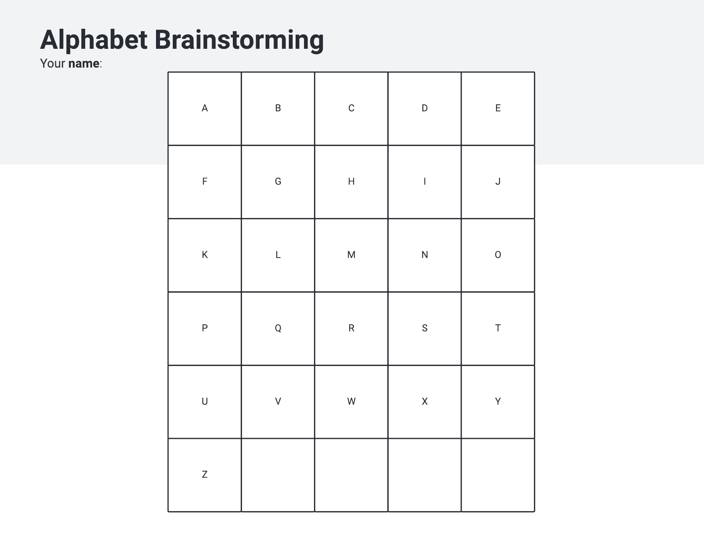Click the box marked X
This screenshot has width=704, height=544.
click(x=424, y=402)
